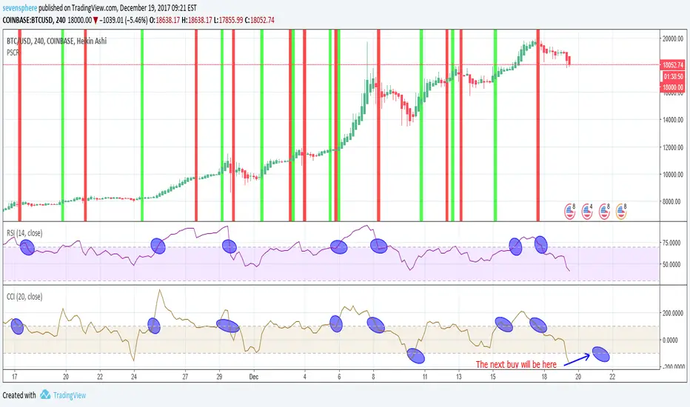Select the RSI (14, close) indicator label
The width and height of the screenshot is (690, 407).
tap(24, 233)
